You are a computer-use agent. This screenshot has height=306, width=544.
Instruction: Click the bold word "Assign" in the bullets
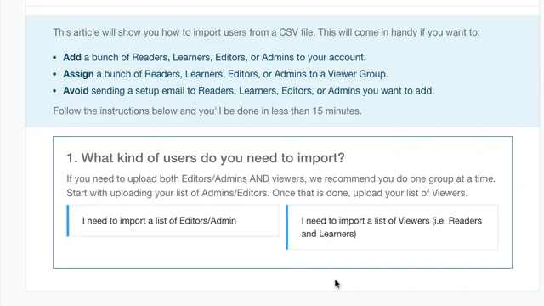(x=78, y=74)
